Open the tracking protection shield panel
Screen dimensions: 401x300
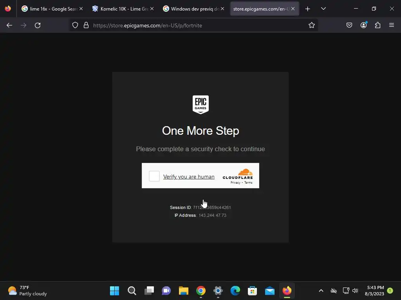pyautogui.click(x=75, y=25)
